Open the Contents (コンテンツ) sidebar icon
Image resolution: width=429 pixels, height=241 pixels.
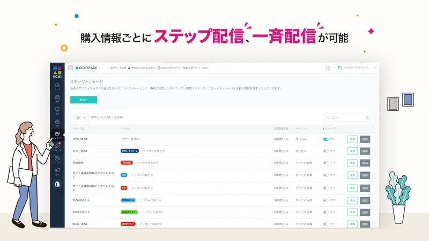click(x=57, y=159)
